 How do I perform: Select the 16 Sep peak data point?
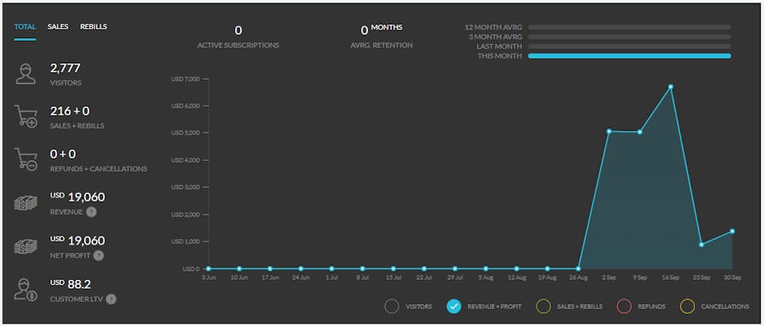click(671, 87)
